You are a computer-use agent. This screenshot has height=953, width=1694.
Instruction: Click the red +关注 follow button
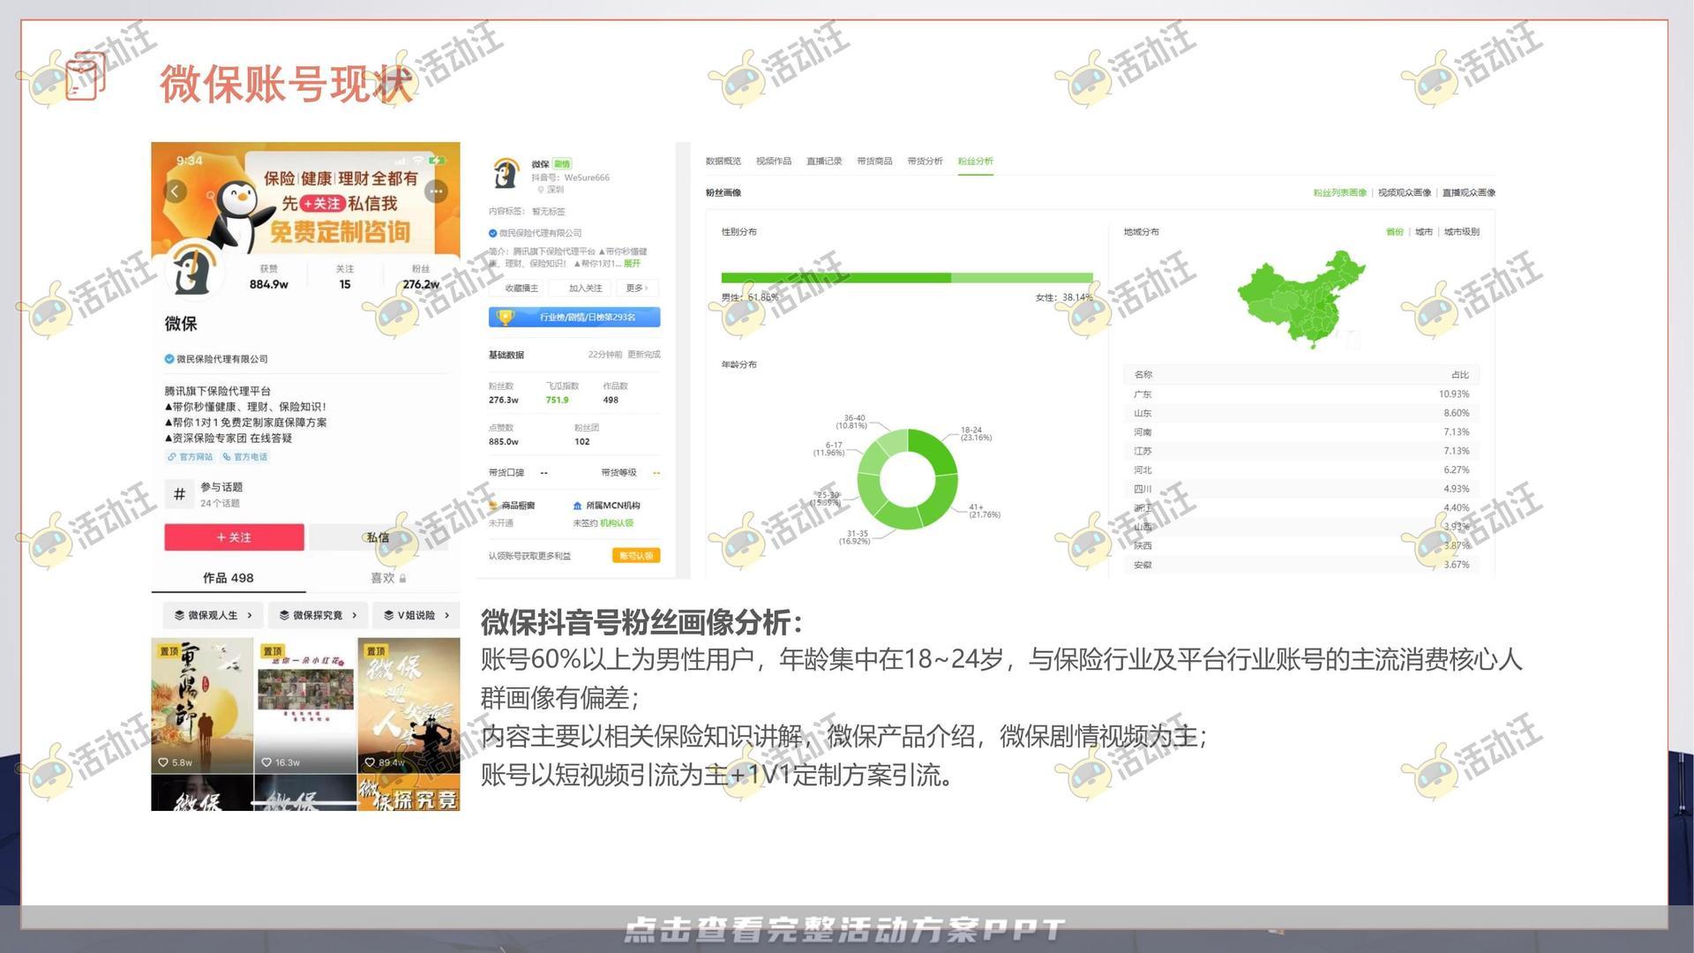(x=235, y=537)
